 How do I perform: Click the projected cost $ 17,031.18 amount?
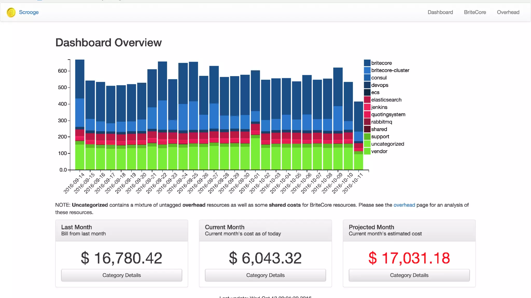click(409, 258)
